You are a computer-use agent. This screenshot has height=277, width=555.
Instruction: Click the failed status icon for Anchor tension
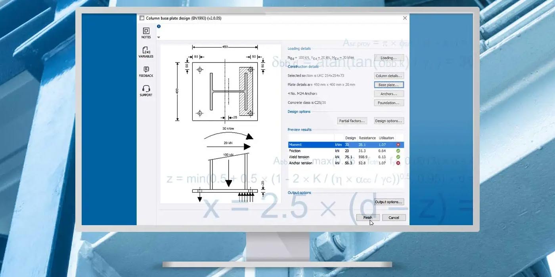point(398,163)
